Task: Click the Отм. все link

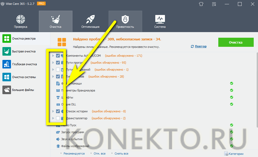Action: click(x=99, y=154)
